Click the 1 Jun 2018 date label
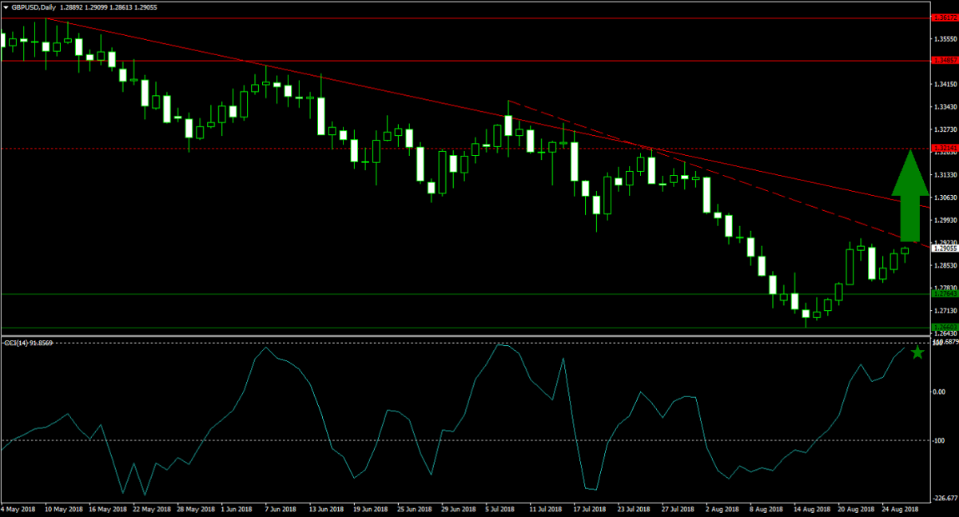The image size is (959, 517). coord(239,508)
